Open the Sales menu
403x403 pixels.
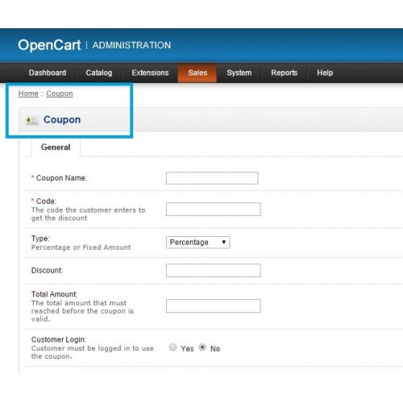[197, 73]
